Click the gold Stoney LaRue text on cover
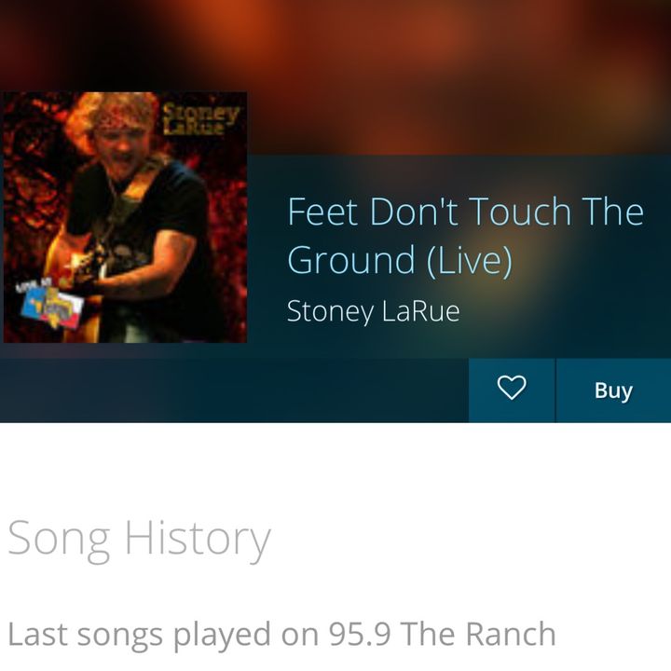 tap(200, 119)
